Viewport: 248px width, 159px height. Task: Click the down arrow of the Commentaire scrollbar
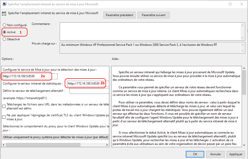(243, 37)
